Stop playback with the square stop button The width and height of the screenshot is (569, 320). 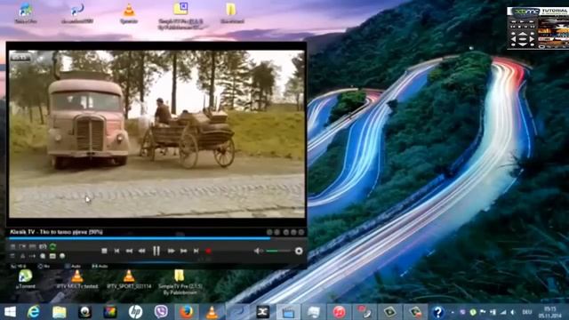click(104, 251)
